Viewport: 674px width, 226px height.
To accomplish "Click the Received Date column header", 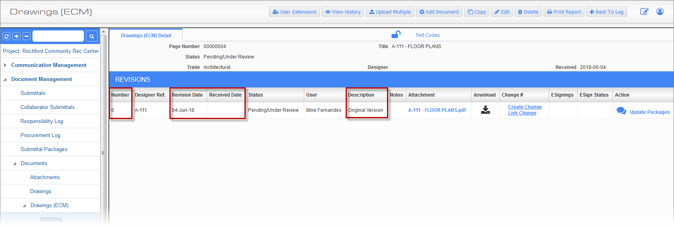I will (225, 95).
